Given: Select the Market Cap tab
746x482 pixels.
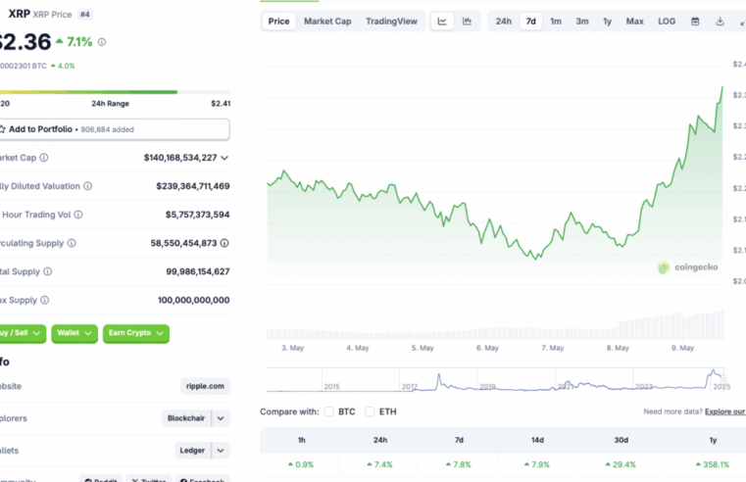Looking at the screenshot, I should [x=327, y=22].
